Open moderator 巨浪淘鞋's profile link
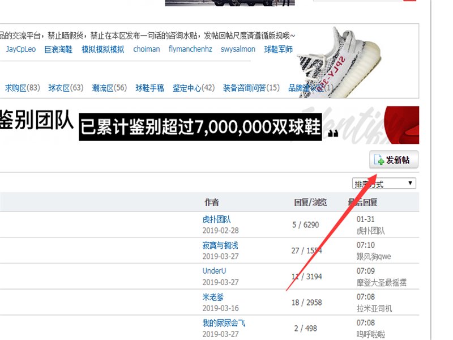 (x=59, y=49)
